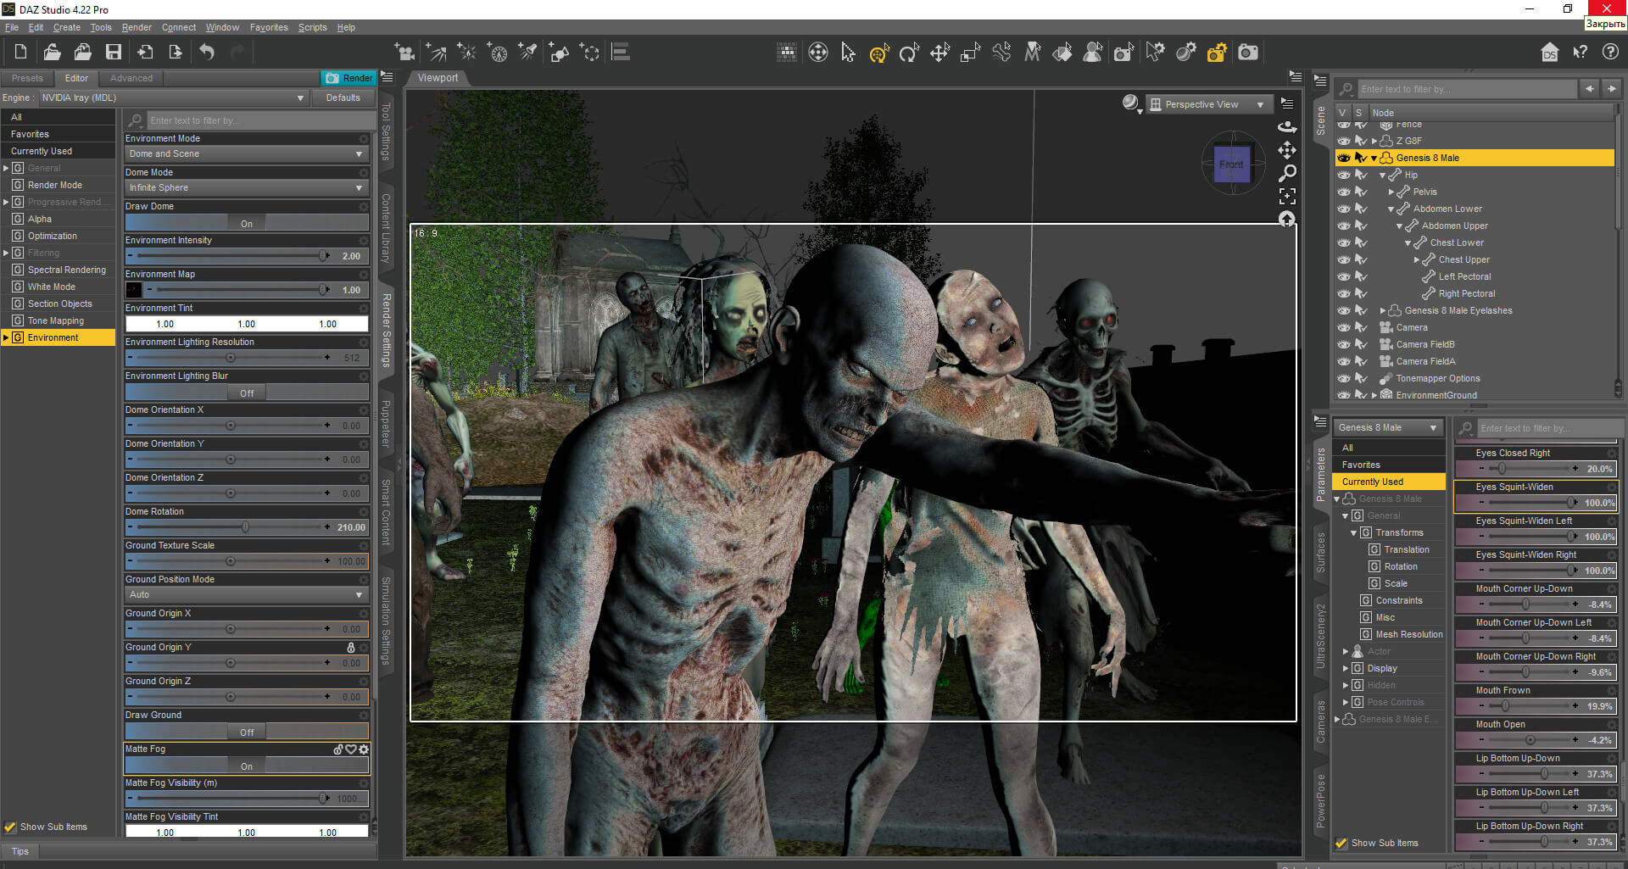Hide the Camera FieldB node
The width and height of the screenshot is (1628, 869).
pos(1344,344)
